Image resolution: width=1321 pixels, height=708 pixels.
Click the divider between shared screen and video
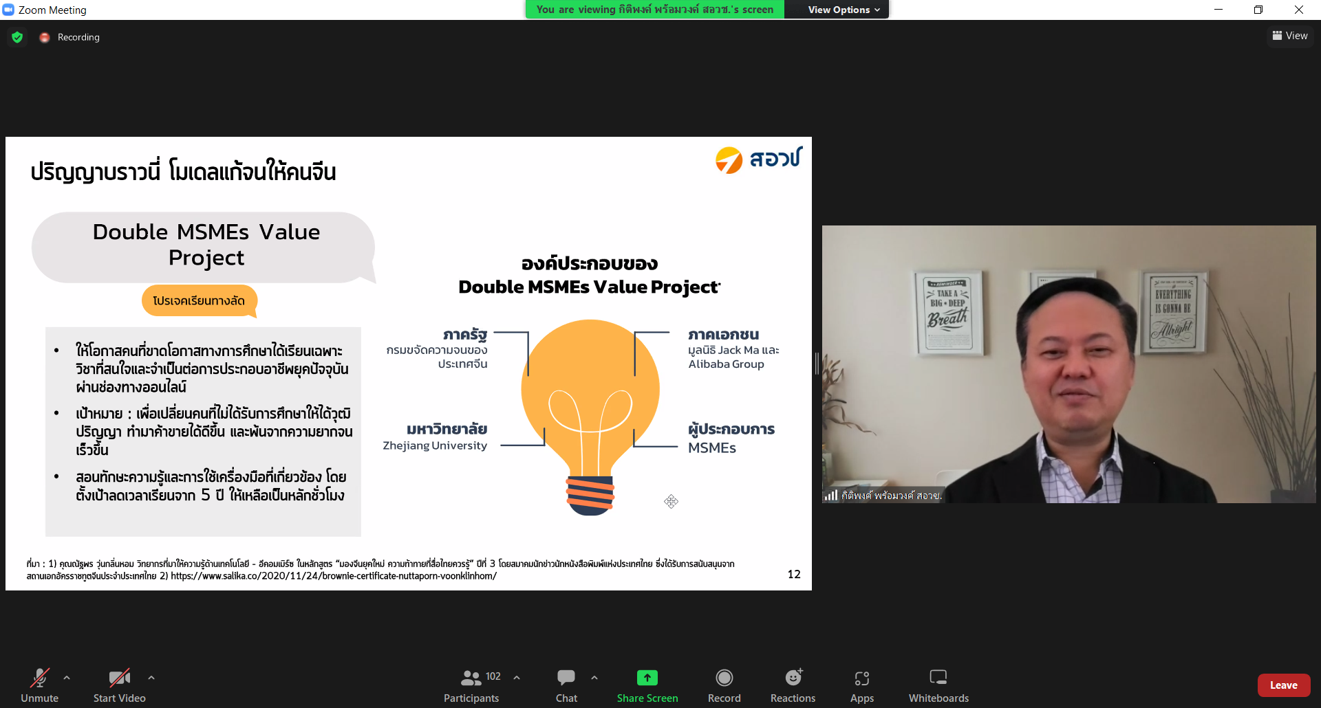coord(817,364)
